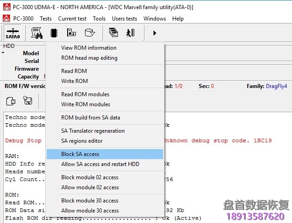
Task: Select Read ROM menu entry
Action: click(x=105, y=71)
